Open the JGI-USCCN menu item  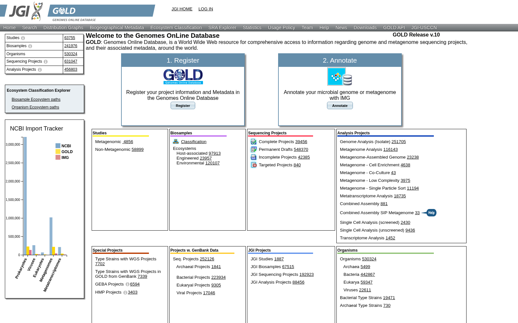click(424, 27)
